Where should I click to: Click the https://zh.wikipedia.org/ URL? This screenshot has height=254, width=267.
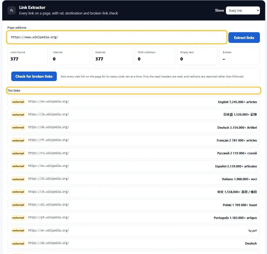48,192
